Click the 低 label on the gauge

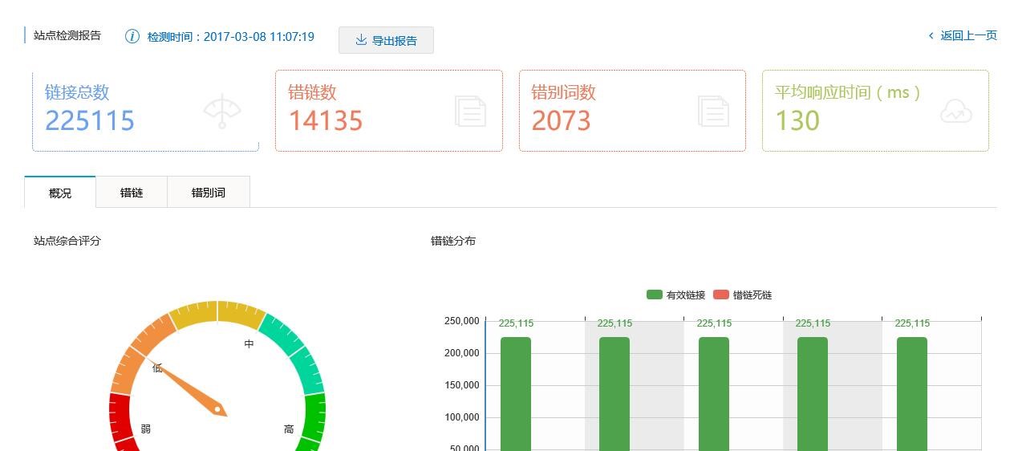pos(157,368)
